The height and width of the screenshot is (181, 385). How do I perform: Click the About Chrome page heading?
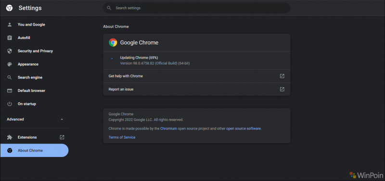116,26
